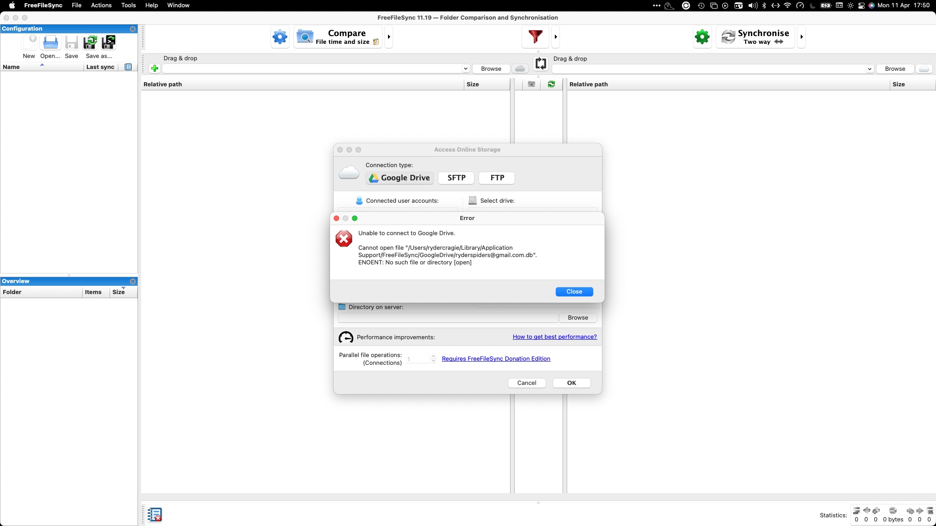The height and width of the screenshot is (526, 936).
Task: Select Google Drive connection type
Action: click(399, 178)
